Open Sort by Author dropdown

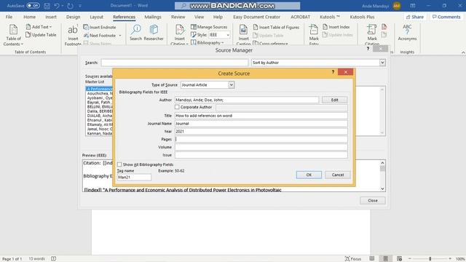(x=382, y=63)
